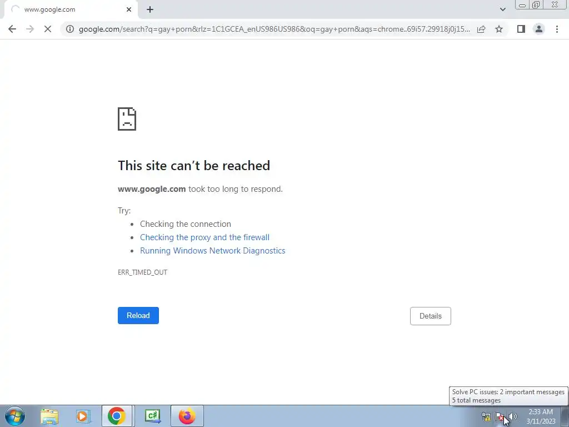Viewport: 569px width, 427px height.
Task: Click the volume speaker tray icon
Action: coord(512,417)
